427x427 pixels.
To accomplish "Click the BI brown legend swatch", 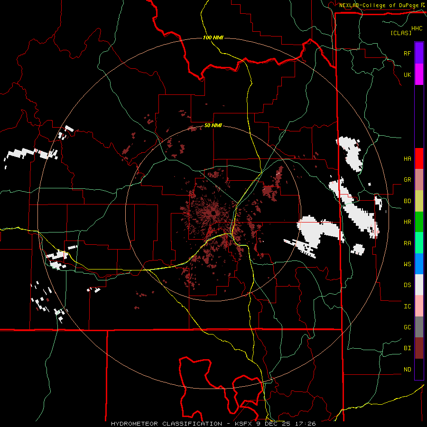I will click(x=419, y=348).
